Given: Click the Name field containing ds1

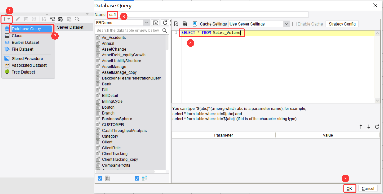Looking at the screenshot, I should pyautogui.click(x=112, y=14).
